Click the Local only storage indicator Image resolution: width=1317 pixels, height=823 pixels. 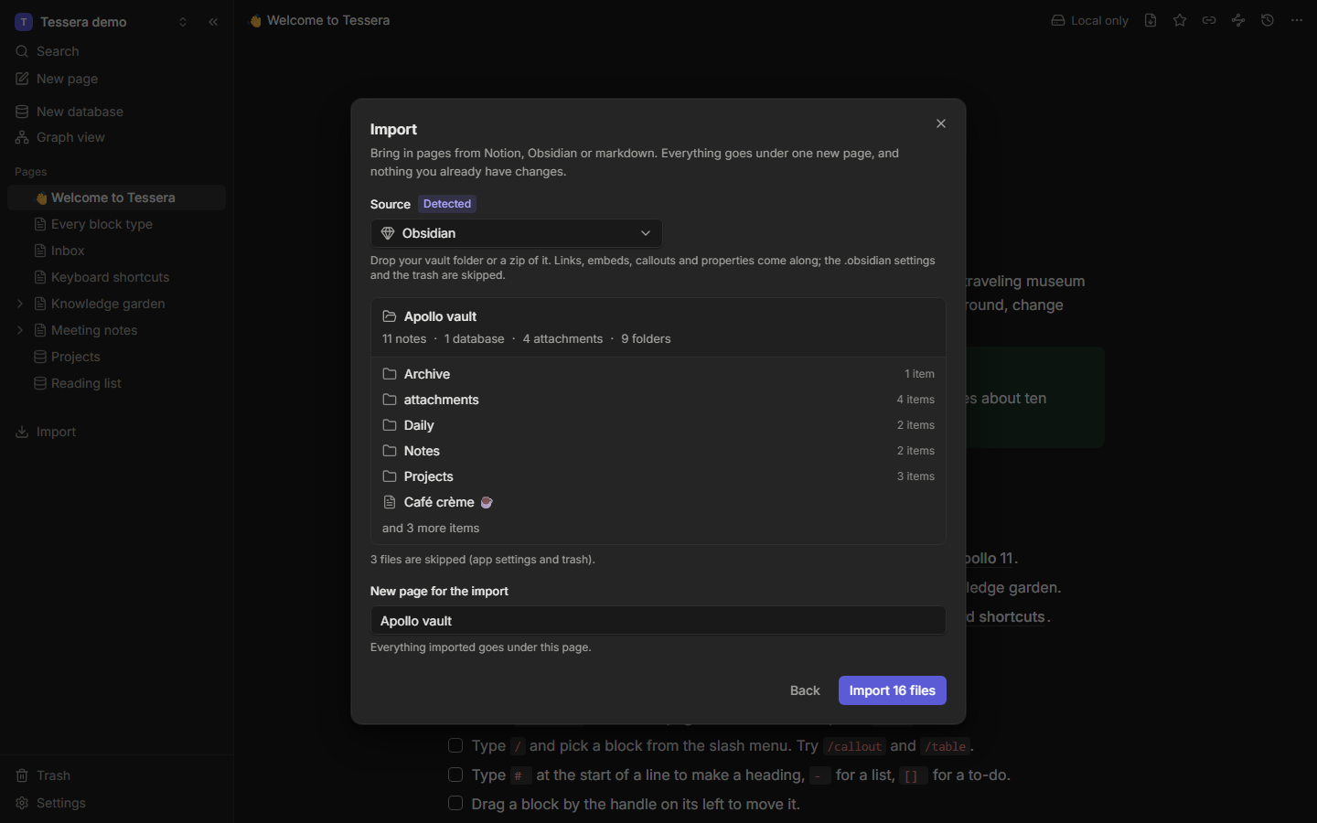[x=1089, y=20]
